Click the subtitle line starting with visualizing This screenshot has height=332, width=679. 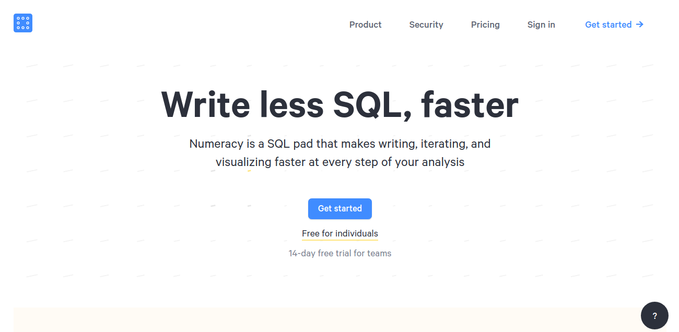point(340,162)
